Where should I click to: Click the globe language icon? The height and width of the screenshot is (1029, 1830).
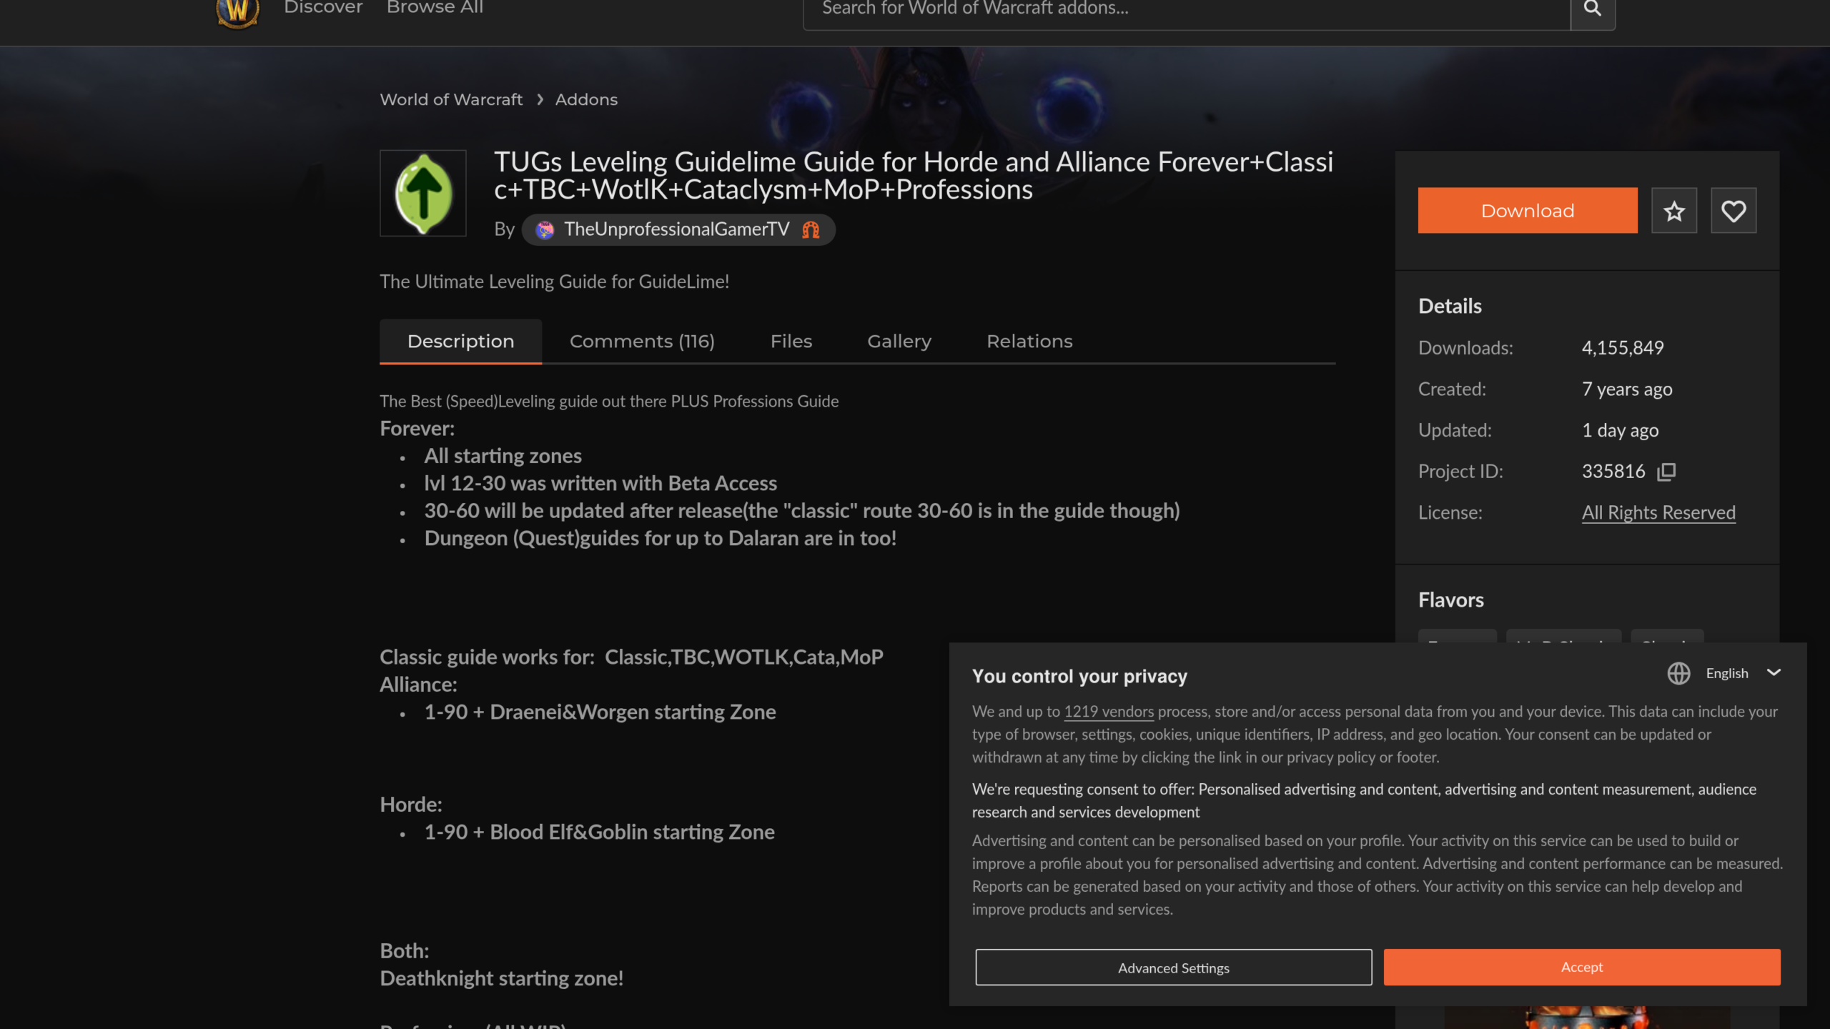tap(1678, 673)
